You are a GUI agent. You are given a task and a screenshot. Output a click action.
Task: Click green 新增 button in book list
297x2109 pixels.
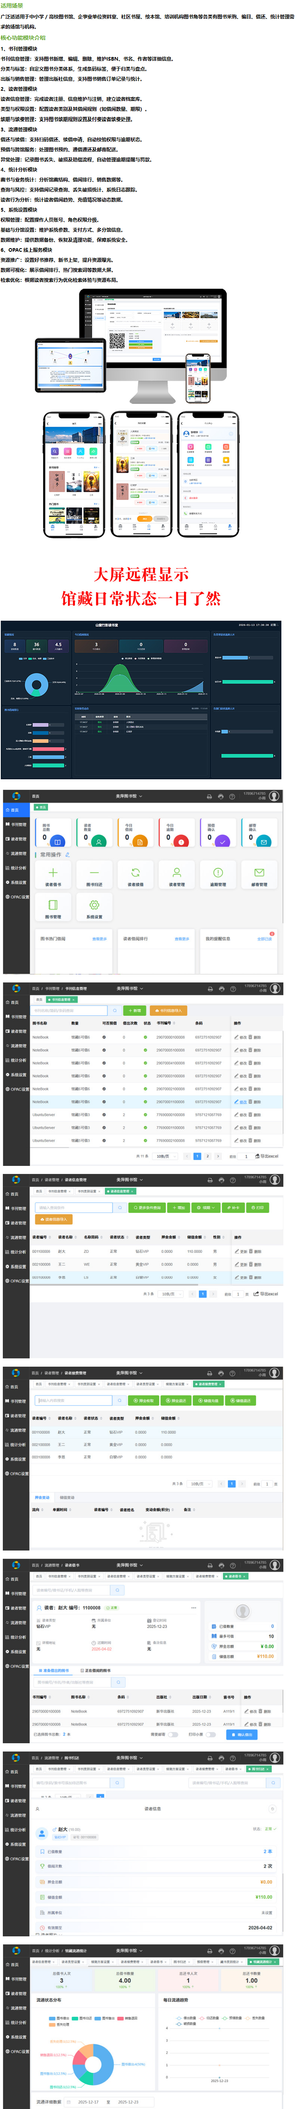point(136,1010)
